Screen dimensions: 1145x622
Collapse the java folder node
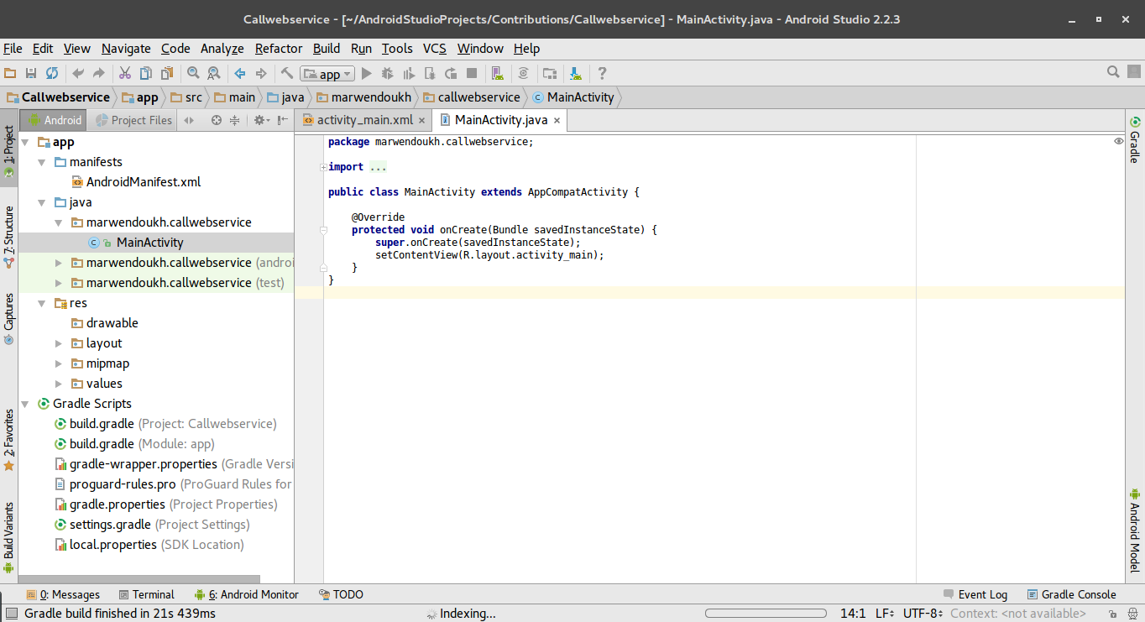pyautogui.click(x=42, y=202)
